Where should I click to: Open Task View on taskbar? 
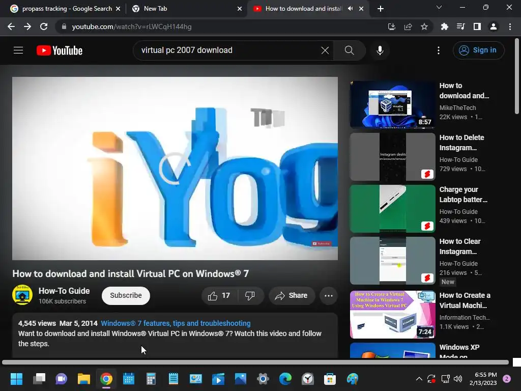[x=39, y=379]
